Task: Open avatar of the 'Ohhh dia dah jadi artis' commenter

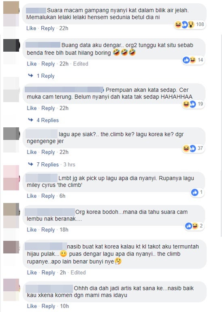Action: 11,290
